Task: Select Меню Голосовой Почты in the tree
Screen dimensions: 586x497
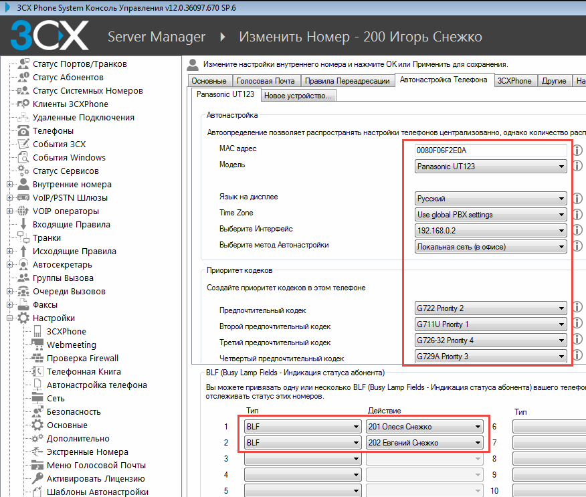Action: click(x=96, y=466)
